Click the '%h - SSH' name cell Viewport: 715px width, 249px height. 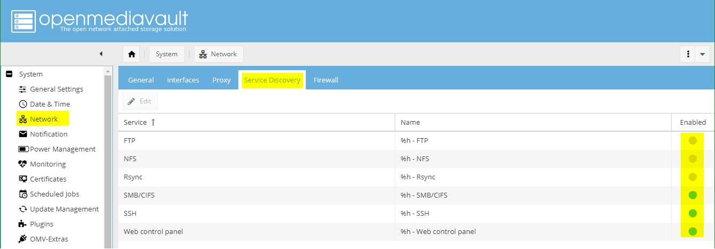tap(533, 214)
